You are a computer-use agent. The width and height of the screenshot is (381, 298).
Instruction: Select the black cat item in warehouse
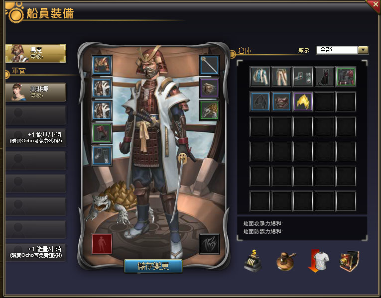click(x=324, y=77)
